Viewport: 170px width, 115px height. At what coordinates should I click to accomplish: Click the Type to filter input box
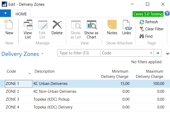(x=79, y=53)
